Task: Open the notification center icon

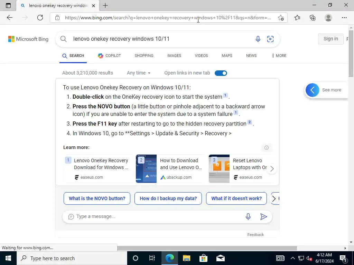Action: [x=343, y=258]
